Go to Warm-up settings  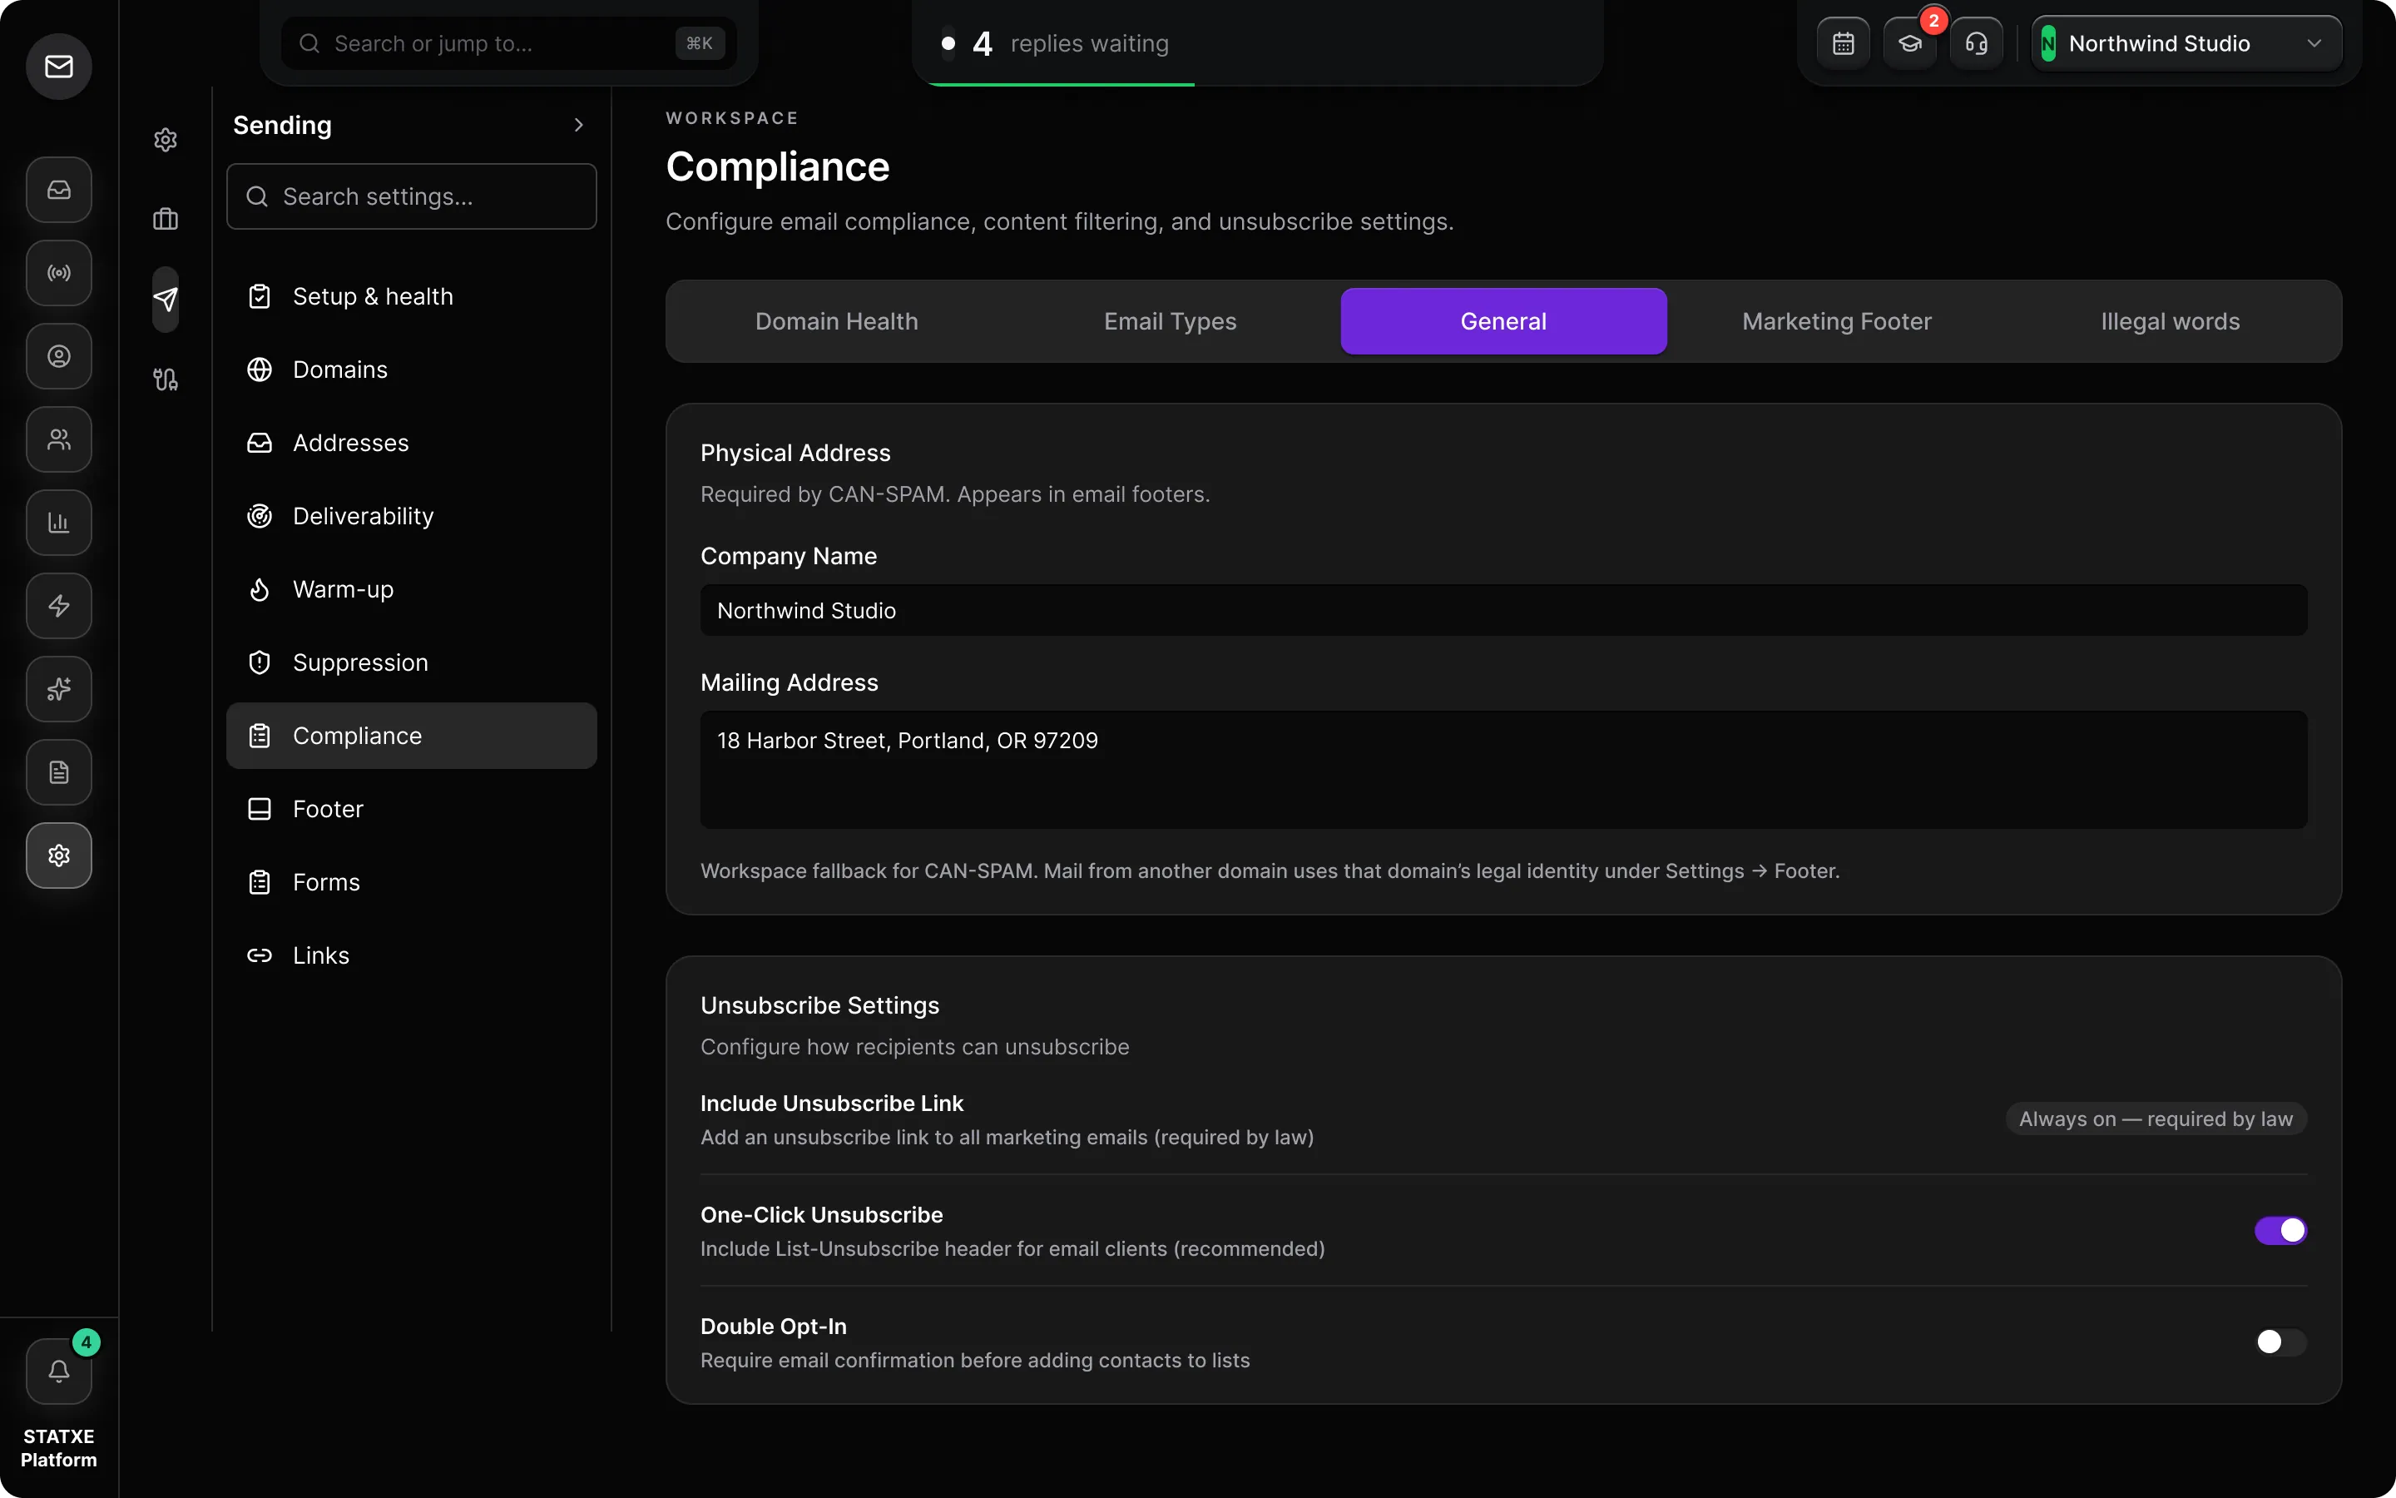(411, 589)
